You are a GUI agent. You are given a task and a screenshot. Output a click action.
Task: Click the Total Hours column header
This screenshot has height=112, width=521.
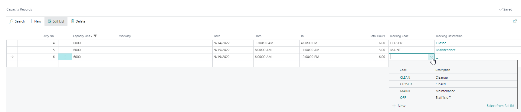tap(377, 36)
